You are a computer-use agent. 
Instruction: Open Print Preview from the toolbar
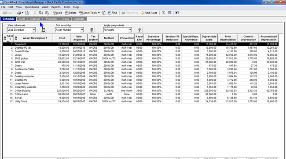tap(27, 13)
